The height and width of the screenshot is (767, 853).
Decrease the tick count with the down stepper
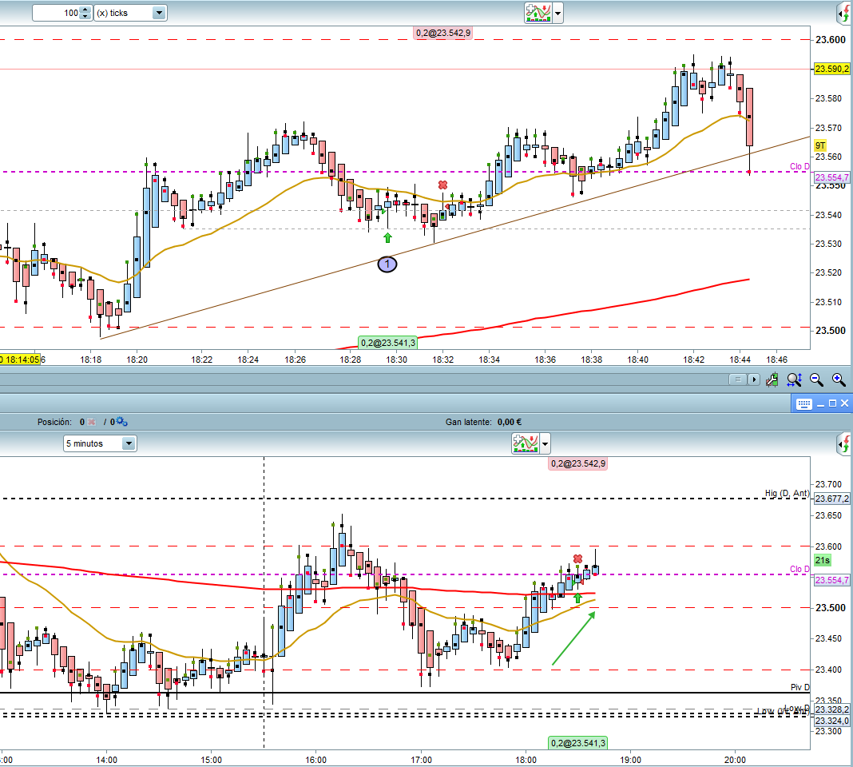click(x=85, y=17)
